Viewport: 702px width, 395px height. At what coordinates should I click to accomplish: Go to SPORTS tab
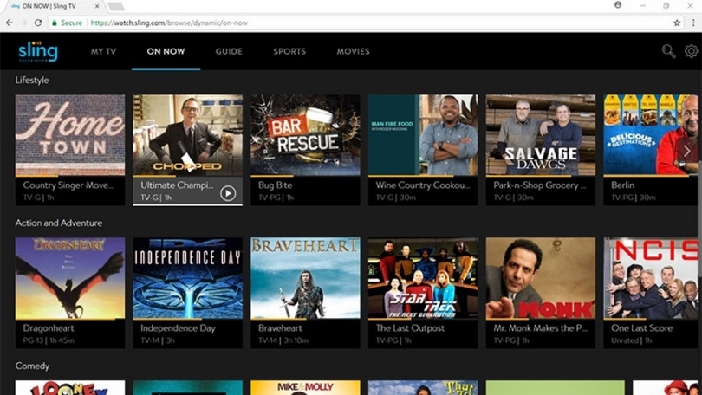click(x=289, y=51)
